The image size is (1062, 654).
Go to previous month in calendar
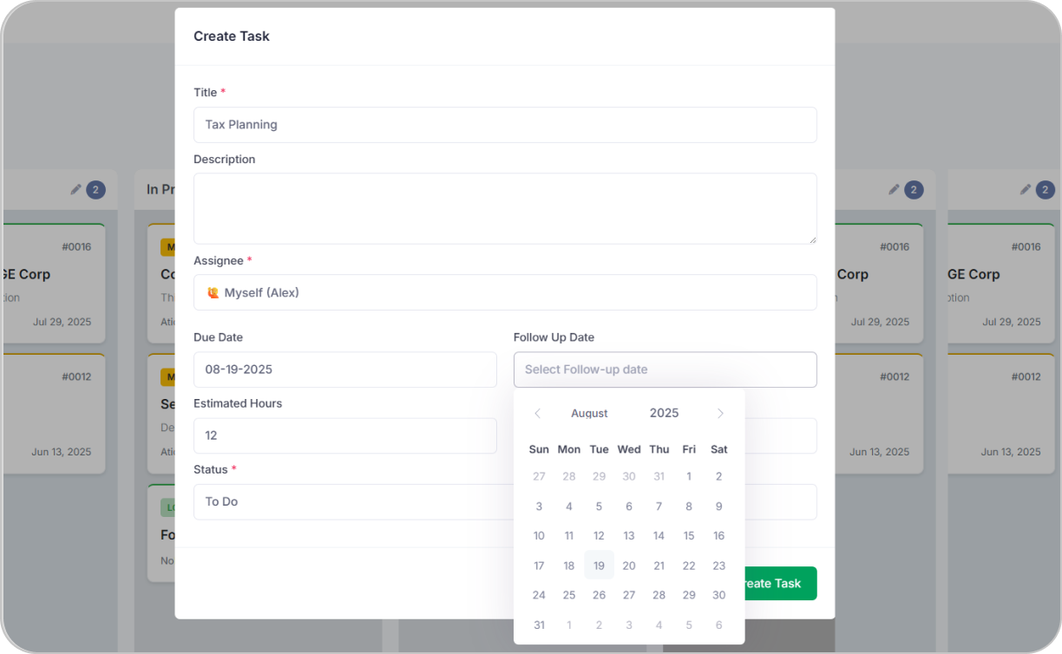point(537,414)
